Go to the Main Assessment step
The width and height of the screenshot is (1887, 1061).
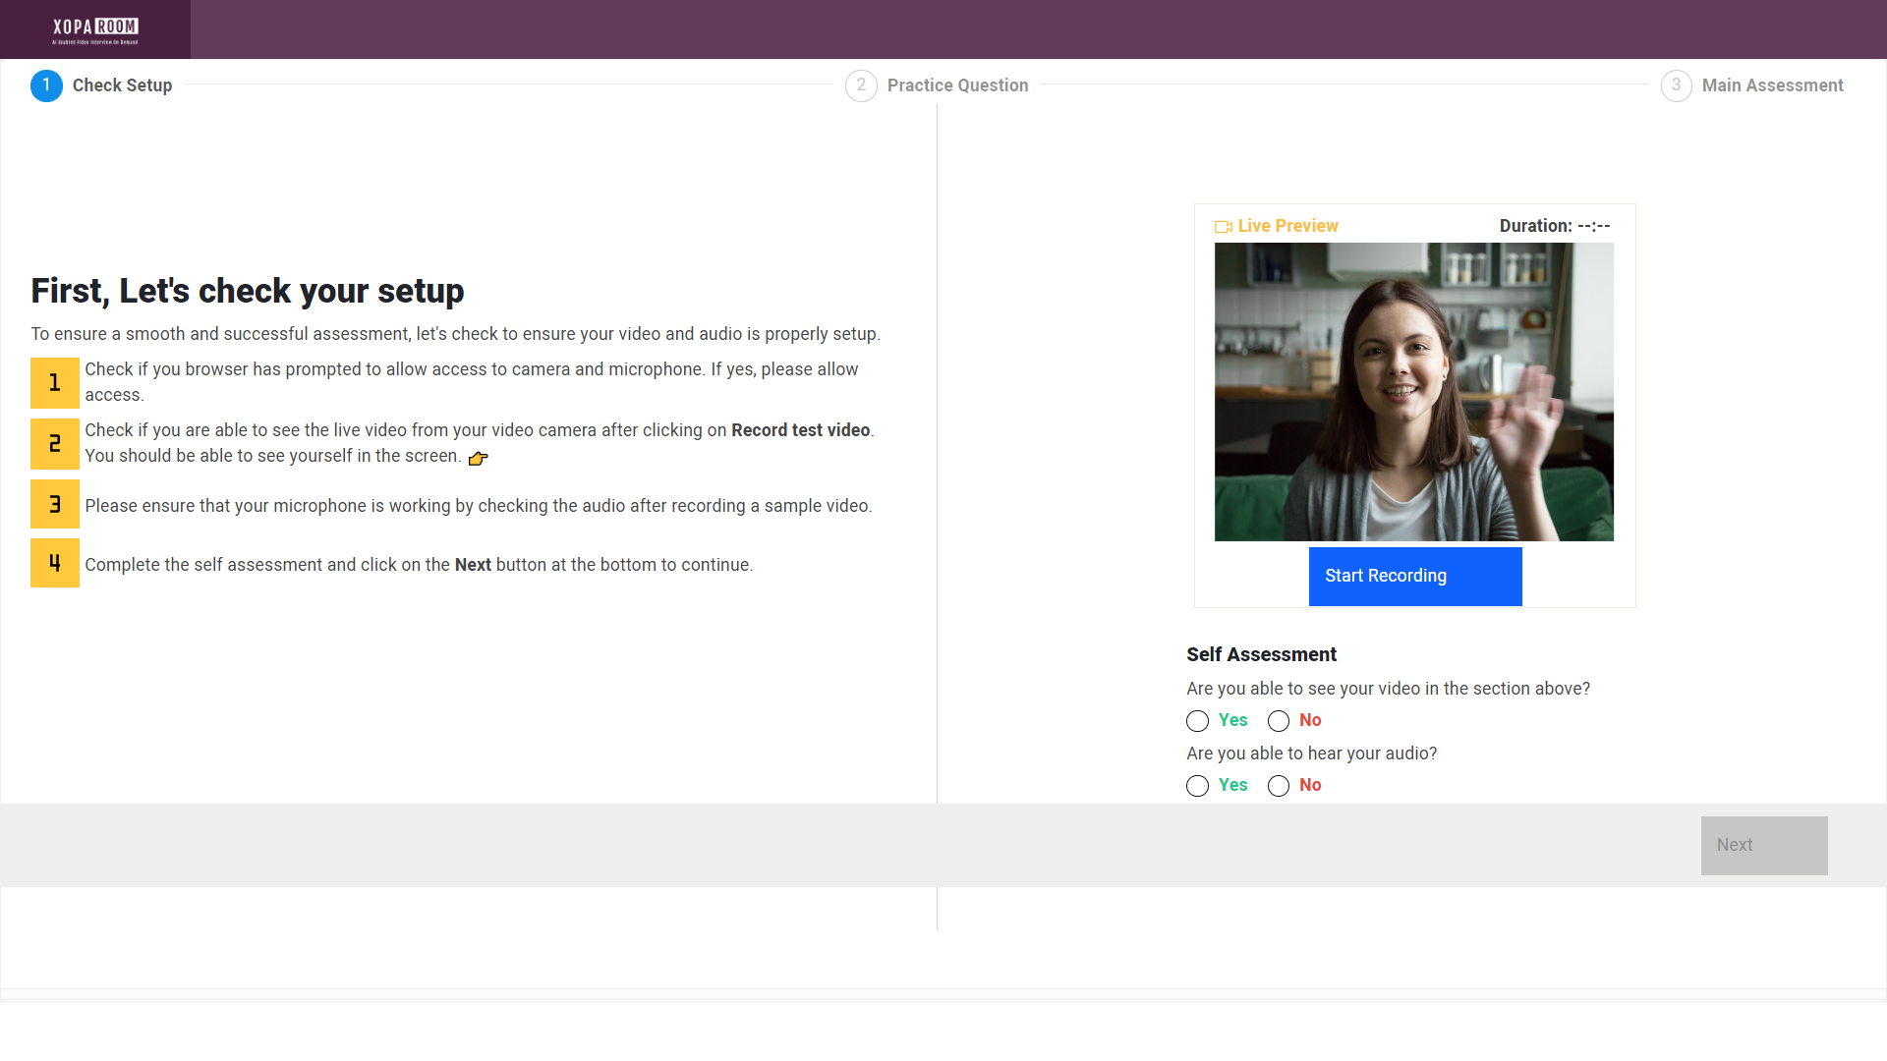(1772, 85)
